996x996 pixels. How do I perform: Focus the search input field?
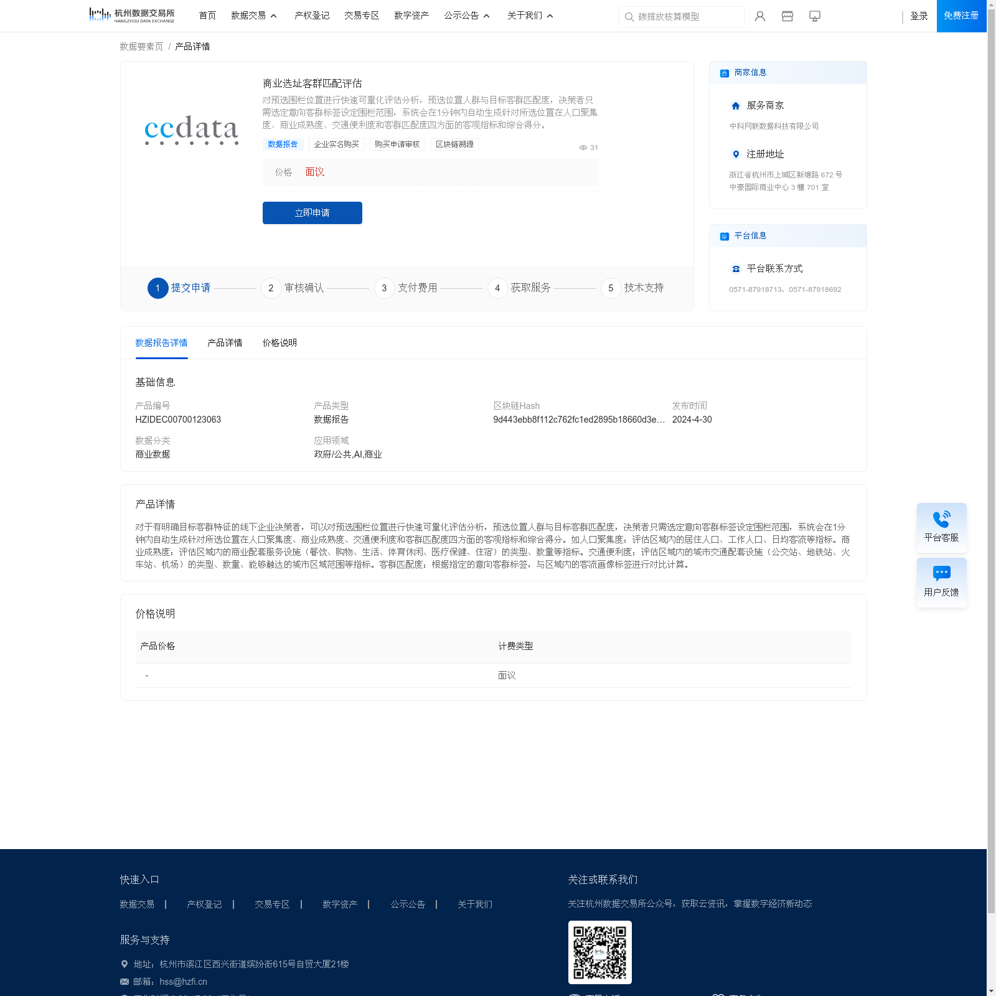682,17
